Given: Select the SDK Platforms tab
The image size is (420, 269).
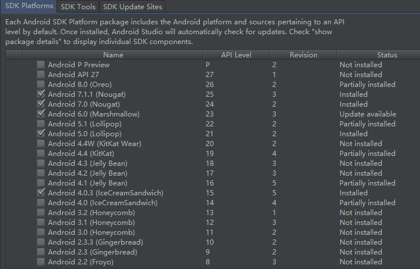Looking at the screenshot, I should pyautogui.click(x=29, y=6).
